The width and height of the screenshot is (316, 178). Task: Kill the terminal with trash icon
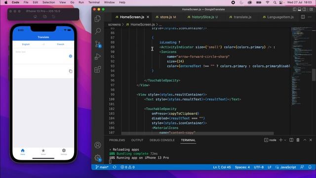tap(298, 140)
